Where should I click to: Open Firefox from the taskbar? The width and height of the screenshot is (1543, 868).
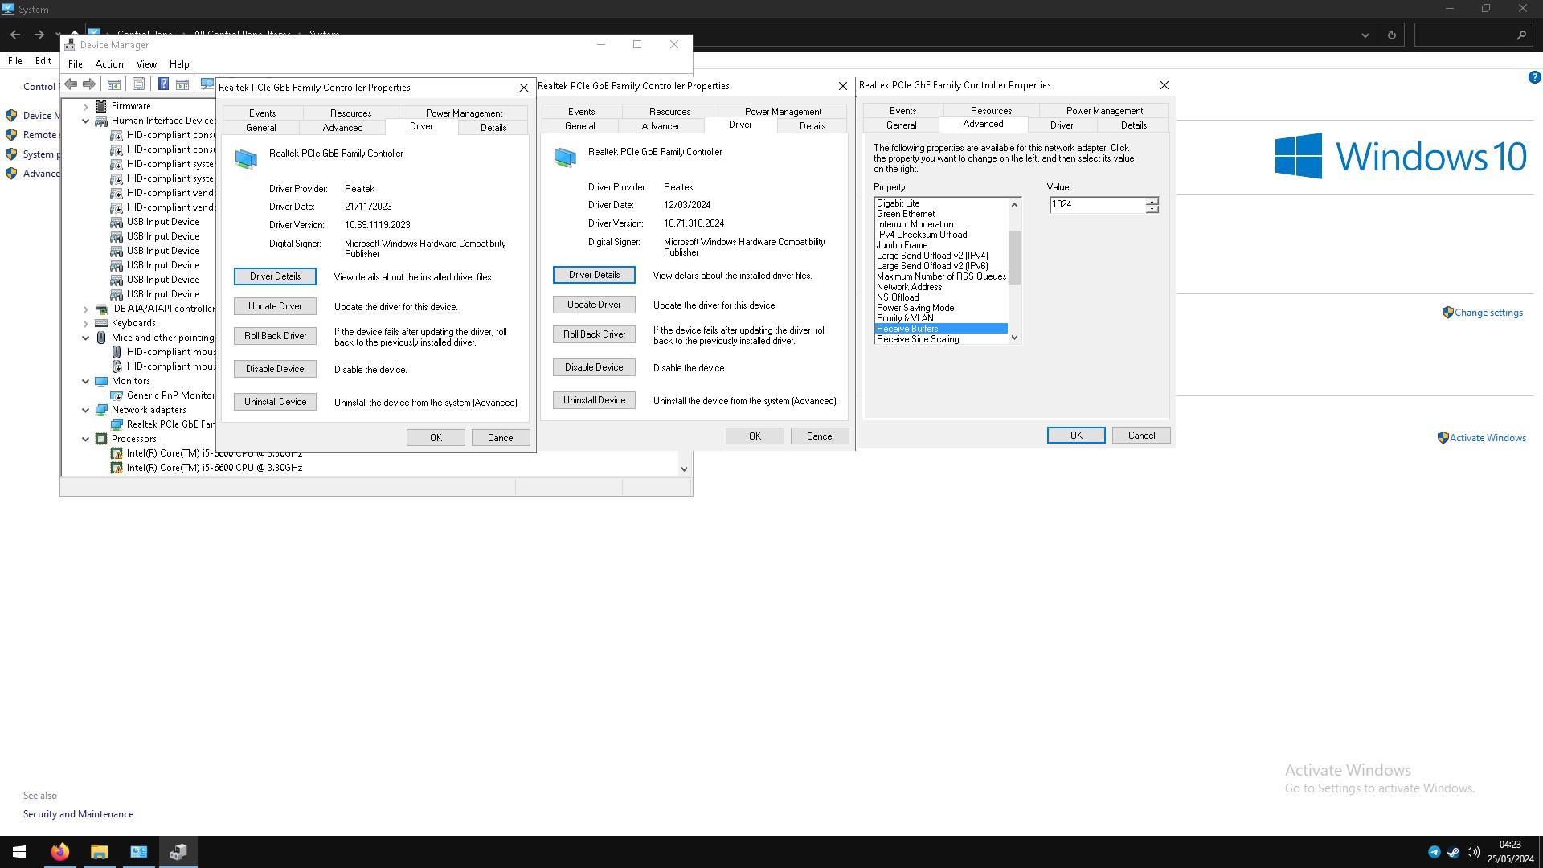[60, 852]
